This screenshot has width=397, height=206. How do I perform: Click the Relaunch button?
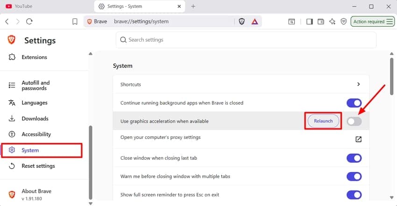pos(323,121)
